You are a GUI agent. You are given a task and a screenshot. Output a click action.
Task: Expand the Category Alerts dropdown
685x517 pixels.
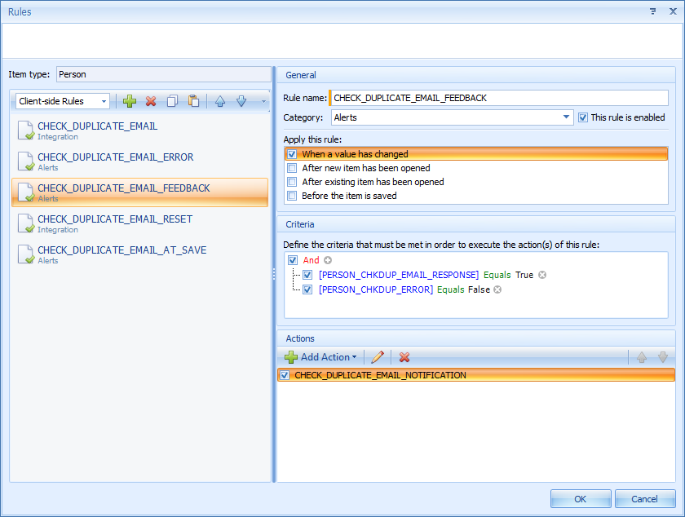pyautogui.click(x=567, y=117)
